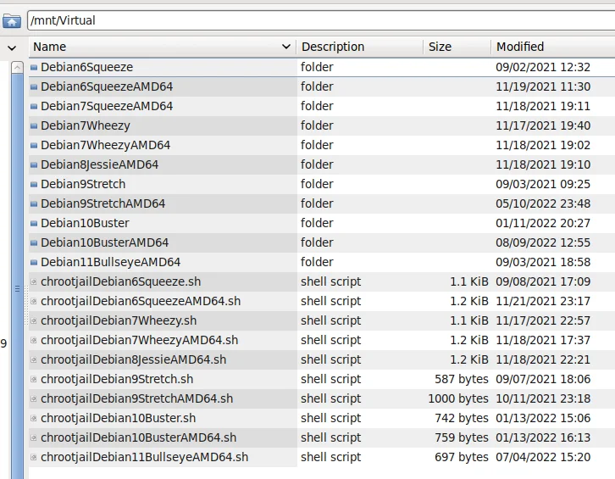Click the 697 bytes size cell
Viewport: 615px width, 479px height.
click(x=462, y=457)
